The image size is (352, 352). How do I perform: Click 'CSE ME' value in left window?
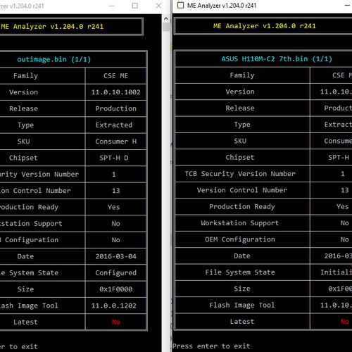click(x=115, y=76)
